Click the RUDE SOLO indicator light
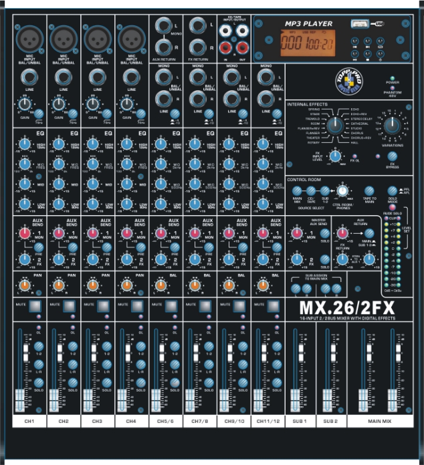This screenshot has height=465, width=424. (x=392, y=207)
